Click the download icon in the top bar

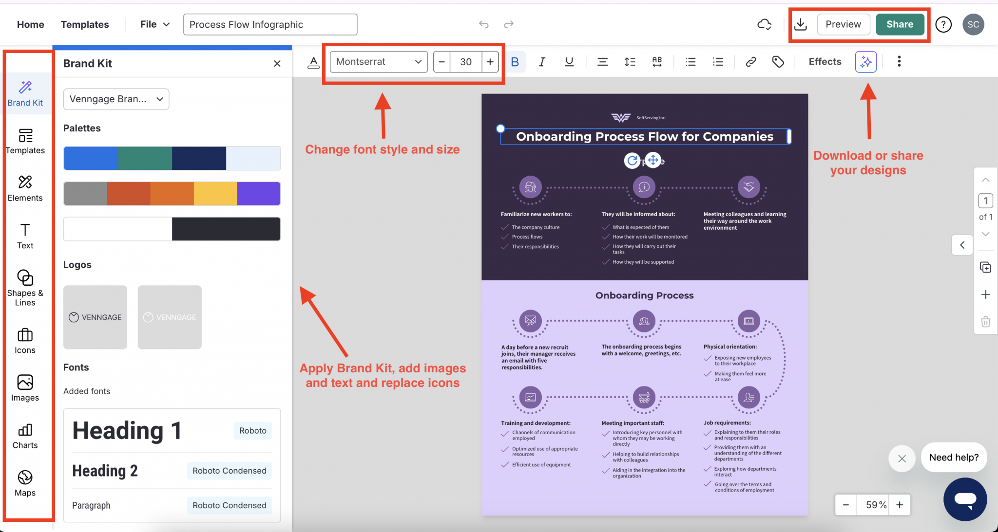[x=801, y=24]
